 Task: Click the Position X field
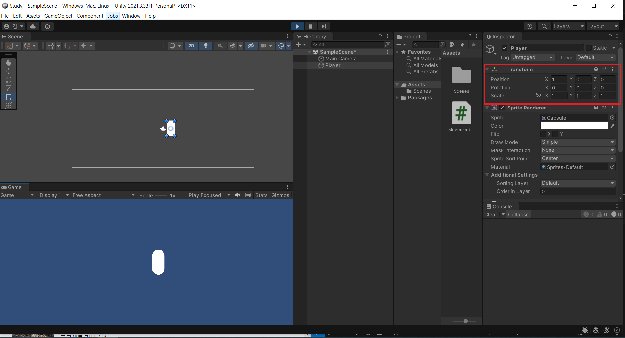tap(559, 79)
